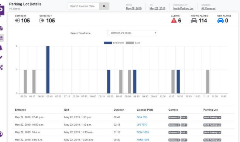240x142 pixels.
Task: Change the To date May 22, 2019
Action: (157, 8)
